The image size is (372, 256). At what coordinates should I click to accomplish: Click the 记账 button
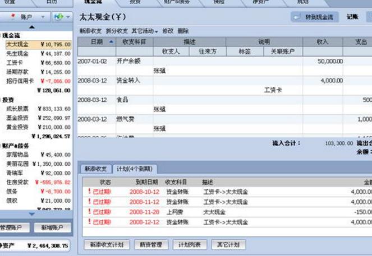tap(352, 17)
